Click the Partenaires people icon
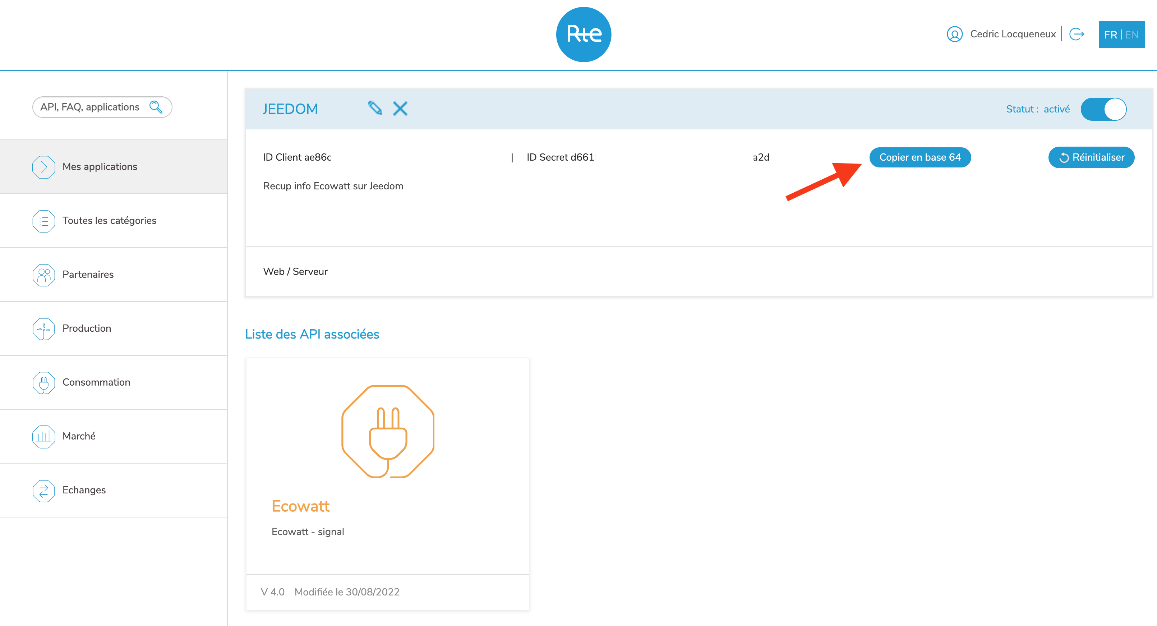The width and height of the screenshot is (1157, 626). coord(43,275)
